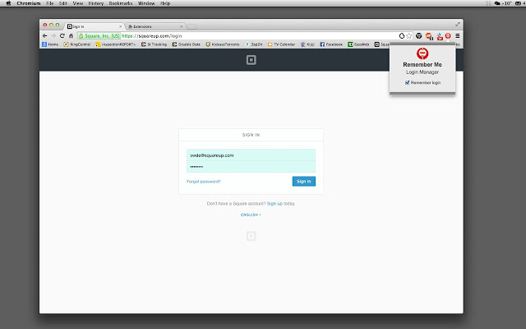
Task: Click the SIGN IN form heading
Action: pyautogui.click(x=251, y=135)
